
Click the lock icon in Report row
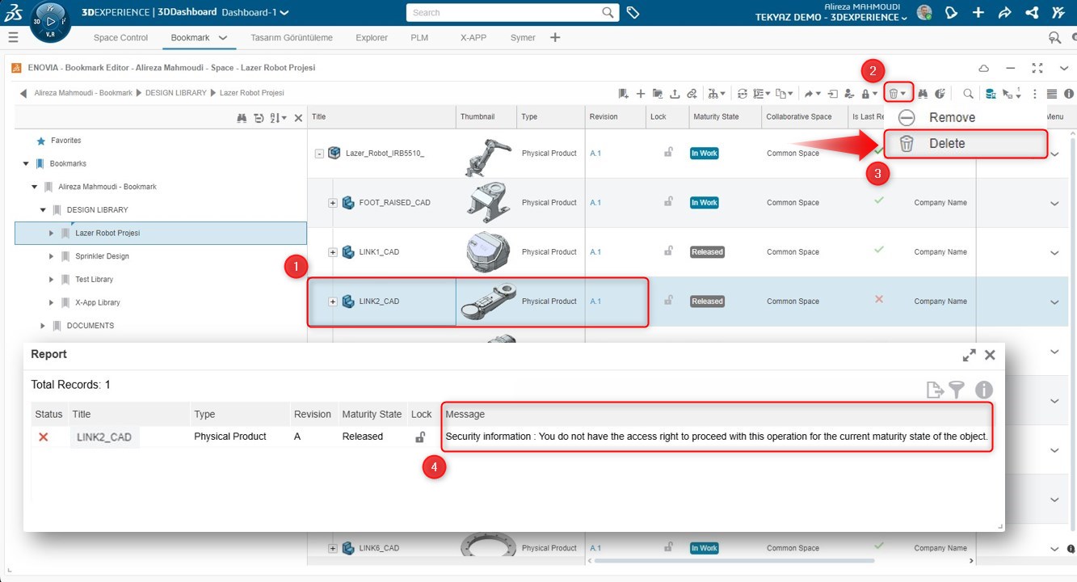point(420,436)
